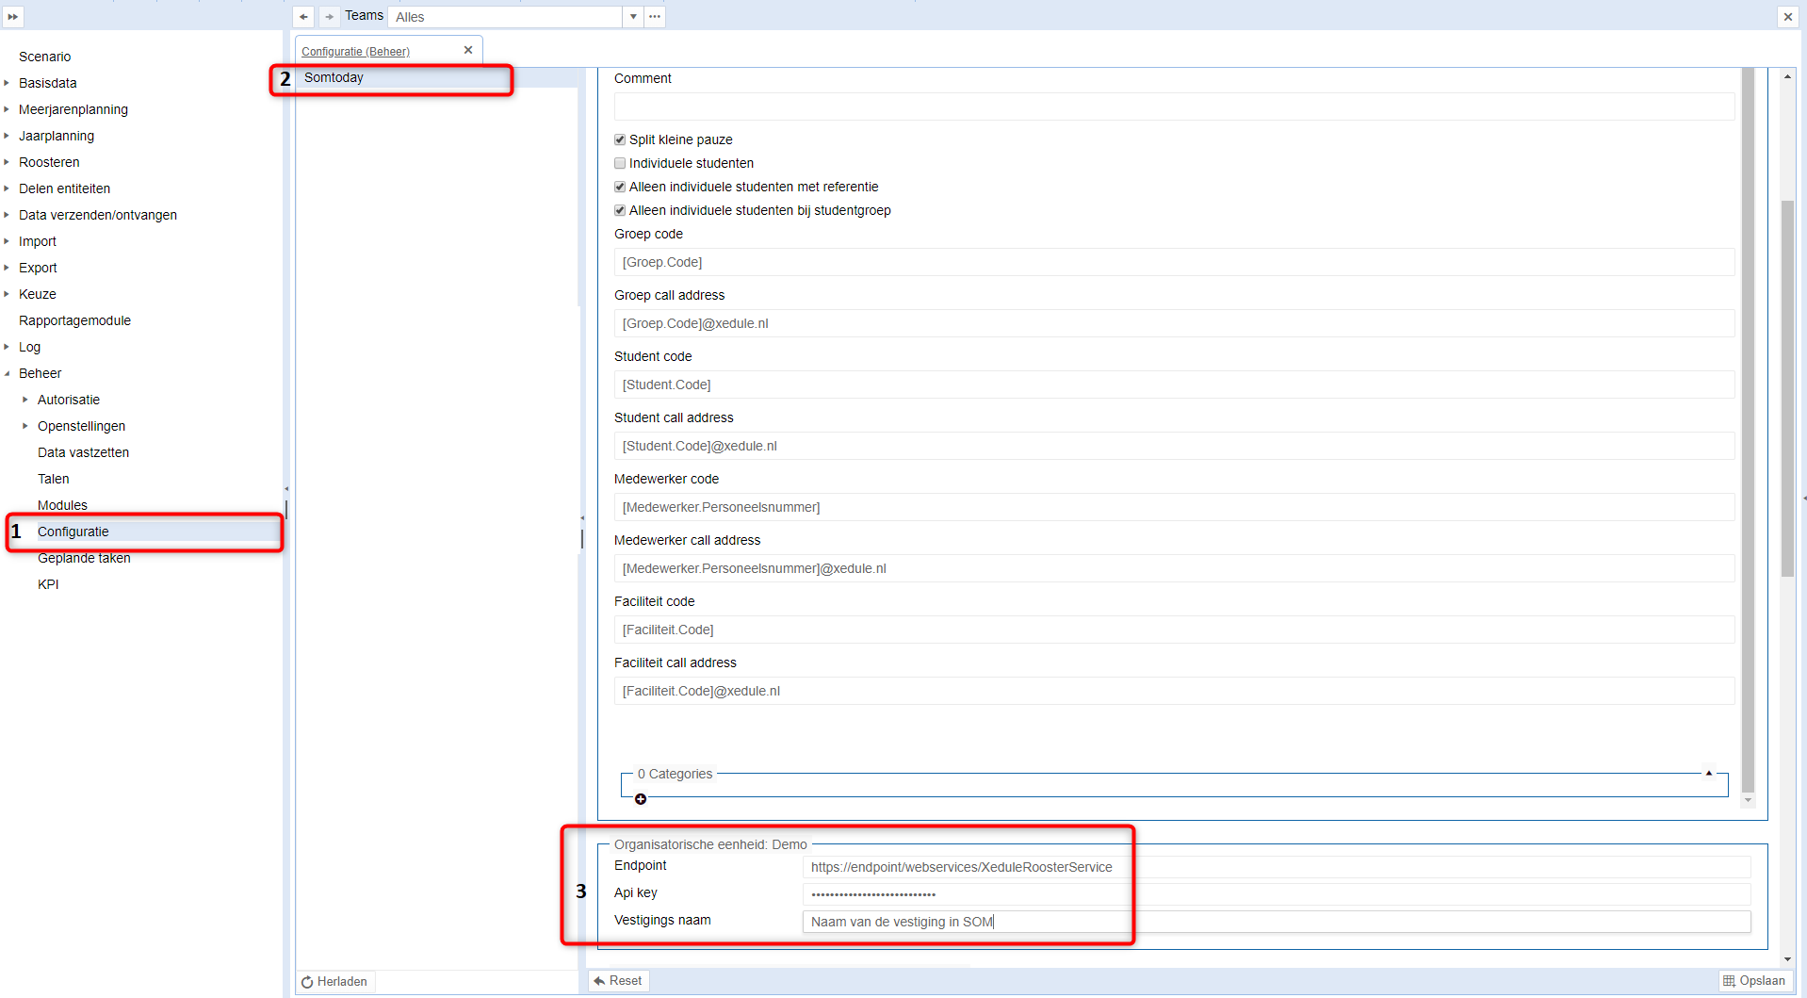Viewport: 1807px width, 998px height.
Task: Edit the Groep call address field
Action: pos(1174,323)
